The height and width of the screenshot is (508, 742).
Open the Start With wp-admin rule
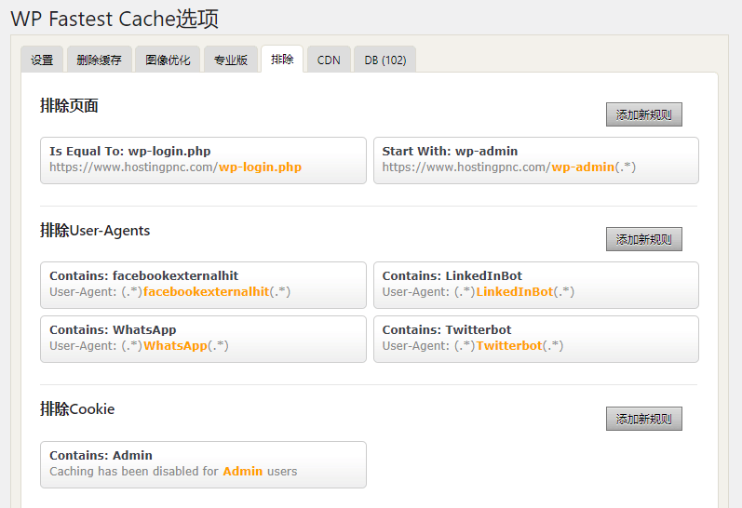[535, 160]
